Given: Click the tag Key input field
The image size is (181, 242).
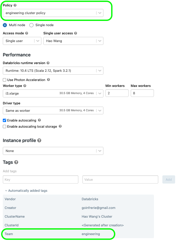Looking at the screenshot, I should [40, 179].
